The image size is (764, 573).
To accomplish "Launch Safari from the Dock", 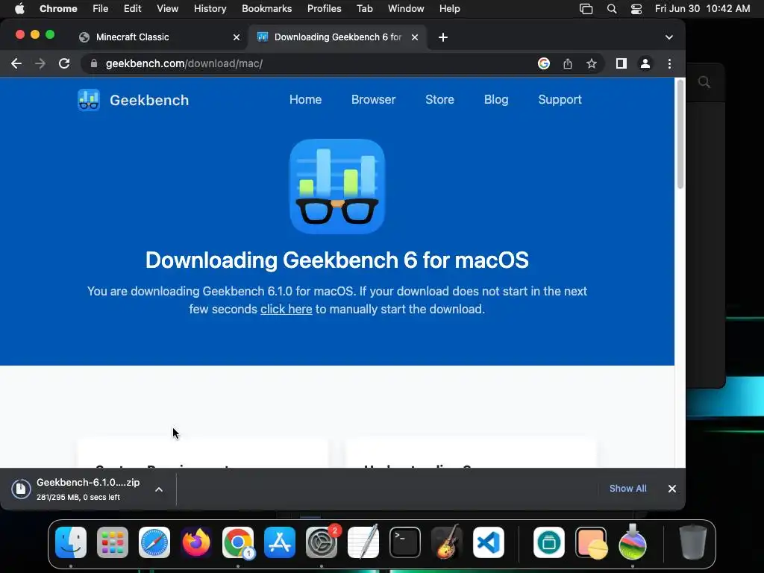I will (x=154, y=542).
